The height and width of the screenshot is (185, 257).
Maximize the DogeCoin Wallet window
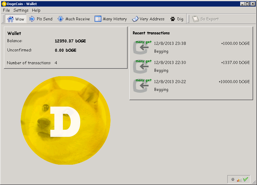click(x=247, y=4)
